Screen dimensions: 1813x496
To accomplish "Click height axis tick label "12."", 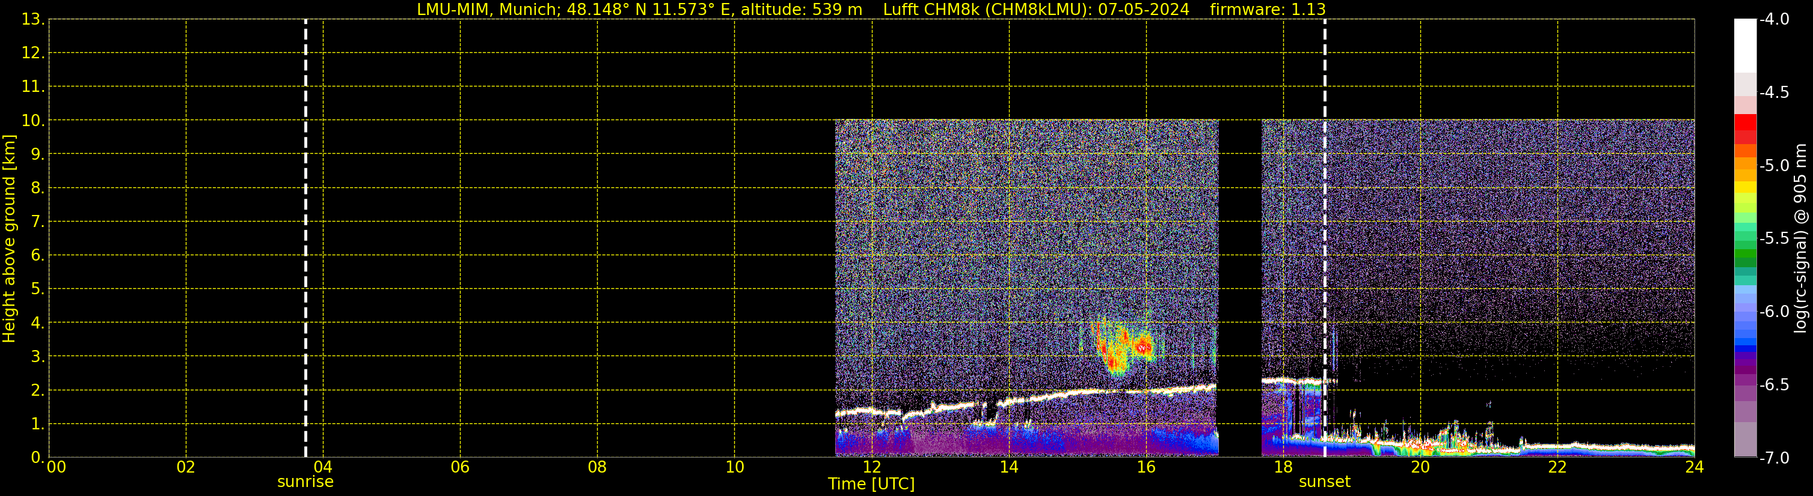I will [x=33, y=53].
